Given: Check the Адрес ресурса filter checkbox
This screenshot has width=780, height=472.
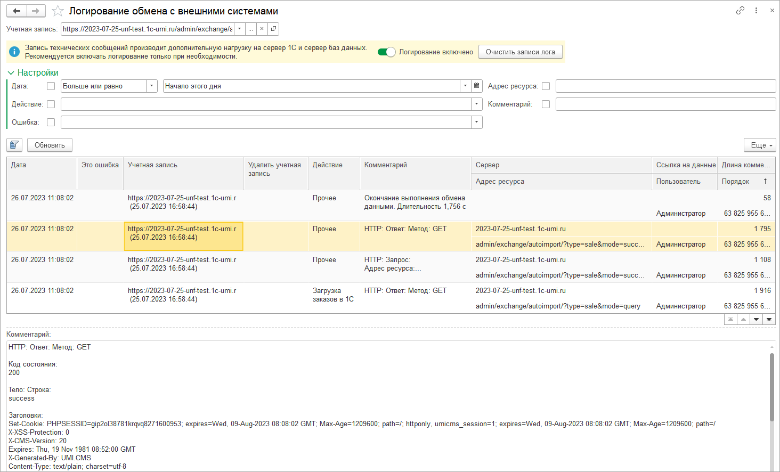Looking at the screenshot, I should pyautogui.click(x=546, y=86).
